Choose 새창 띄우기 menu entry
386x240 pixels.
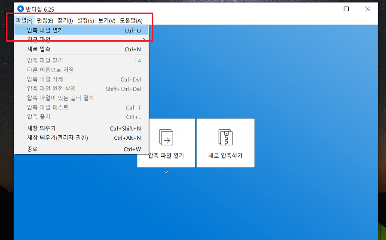click(81, 129)
